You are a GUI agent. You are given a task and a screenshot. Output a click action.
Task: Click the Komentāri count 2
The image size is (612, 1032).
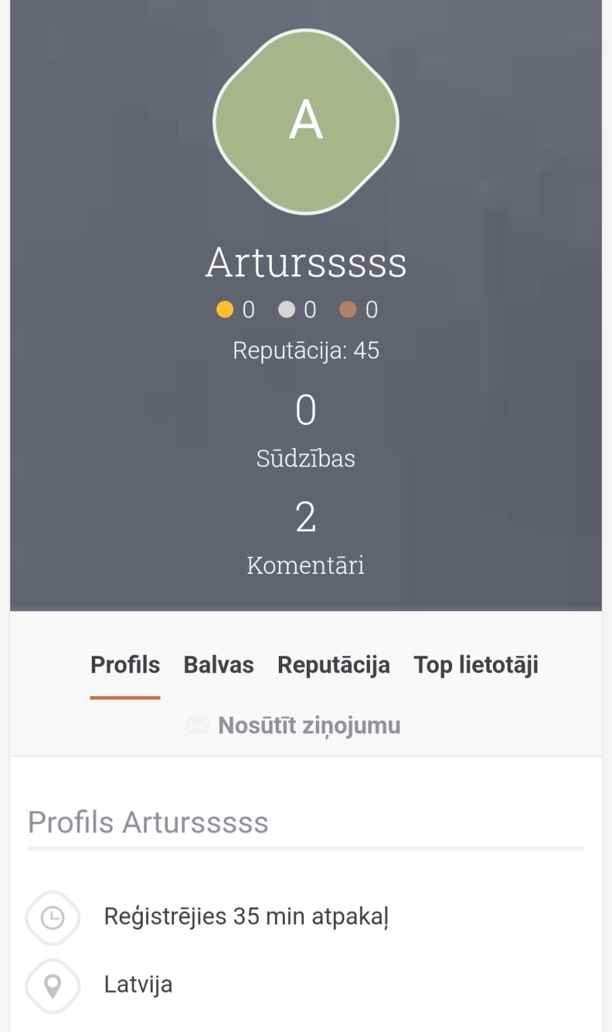tap(306, 517)
